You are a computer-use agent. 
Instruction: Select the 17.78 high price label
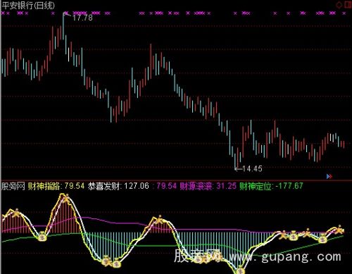pos(82,18)
